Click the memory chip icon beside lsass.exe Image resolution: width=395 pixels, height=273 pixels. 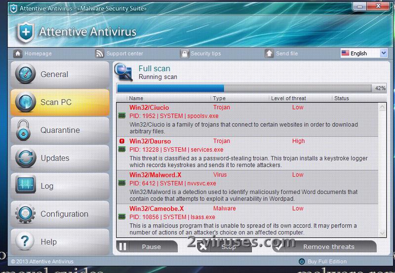tap(122, 217)
